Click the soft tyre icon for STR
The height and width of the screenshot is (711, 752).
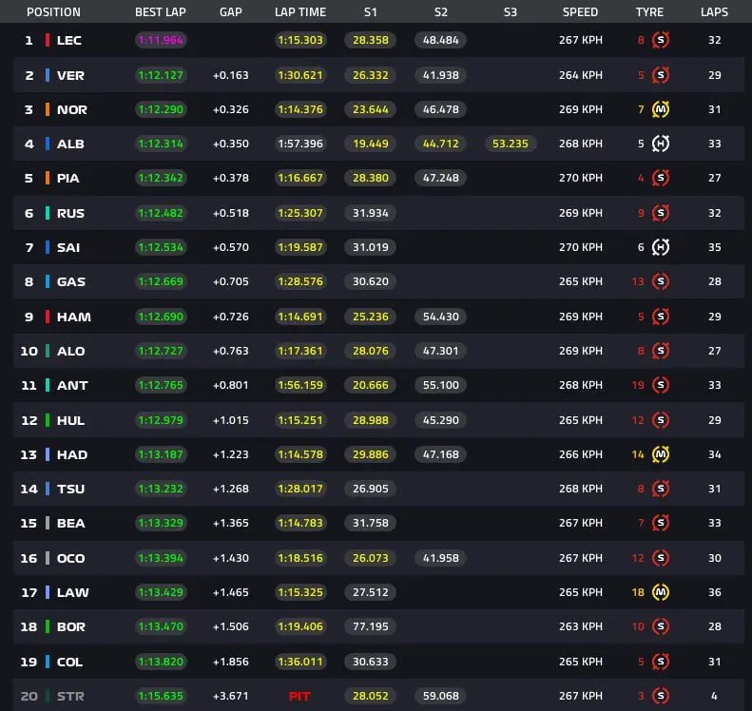(x=661, y=696)
